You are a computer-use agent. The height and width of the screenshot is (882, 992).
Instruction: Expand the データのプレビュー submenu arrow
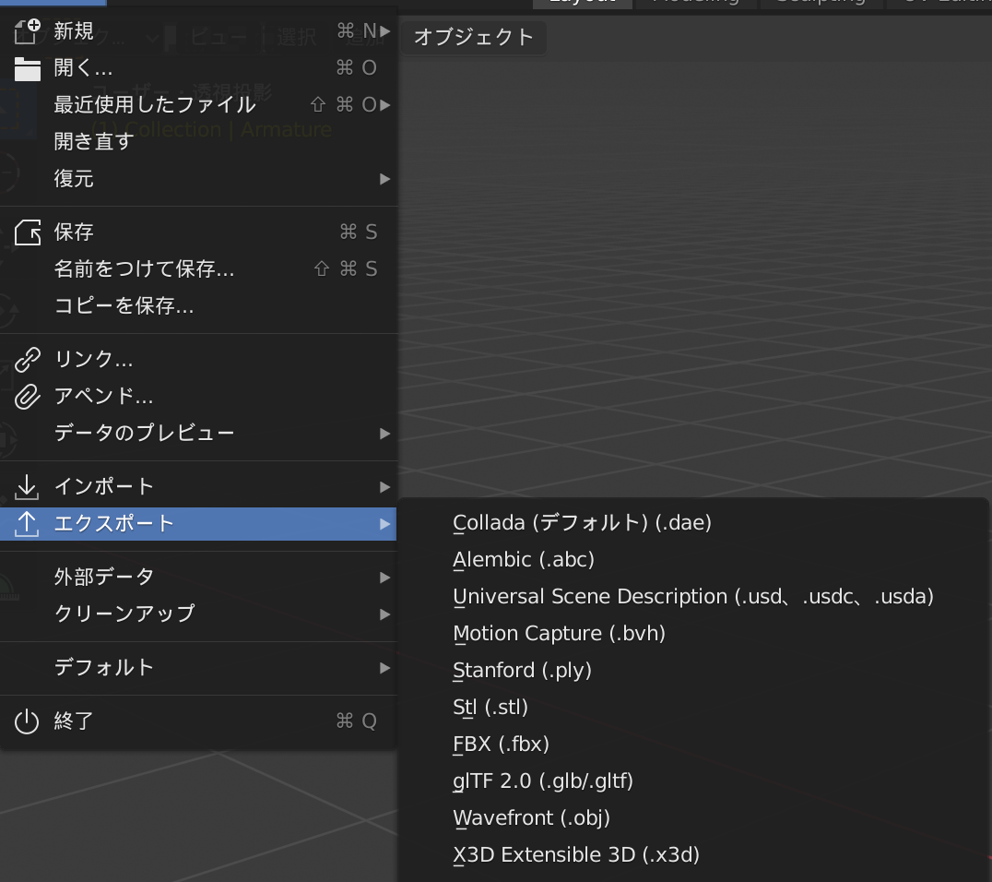point(384,434)
